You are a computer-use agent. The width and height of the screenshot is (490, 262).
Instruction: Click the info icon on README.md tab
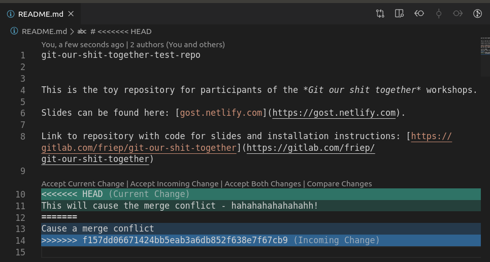point(11,14)
